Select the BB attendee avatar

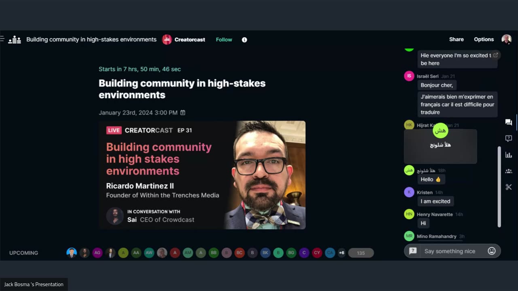[x=214, y=253]
